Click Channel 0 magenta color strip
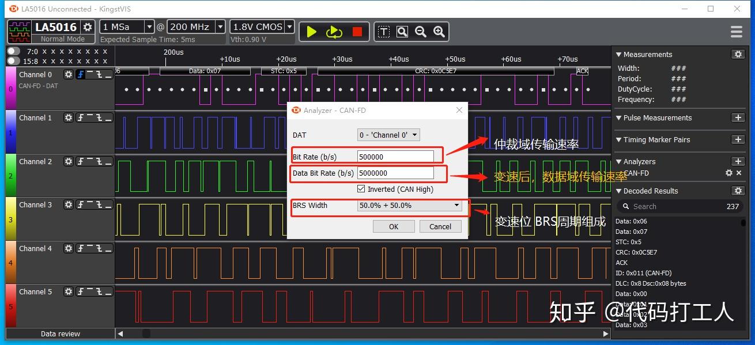 pyautogui.click(x=11, y=88)
